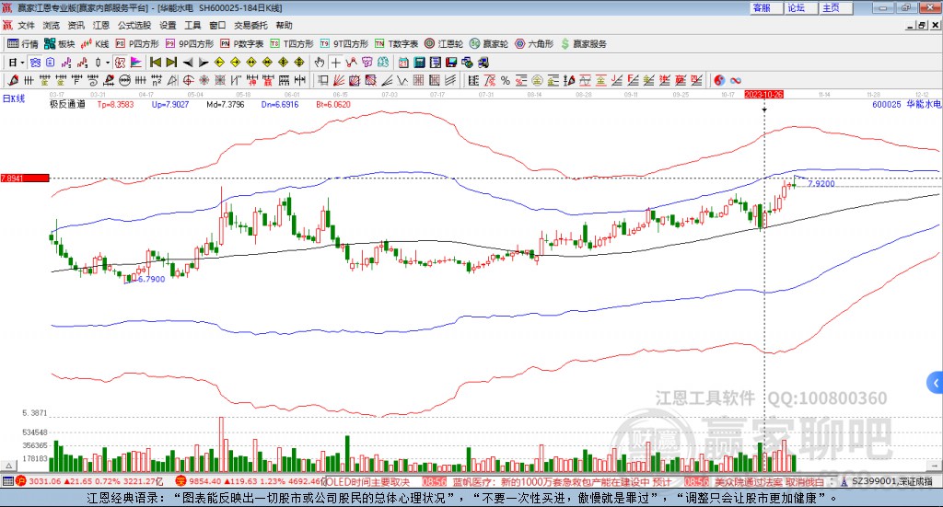Screen dimensions: 943x507
Task: Open the 行情 quotes view
Action: tap(22, 44)
